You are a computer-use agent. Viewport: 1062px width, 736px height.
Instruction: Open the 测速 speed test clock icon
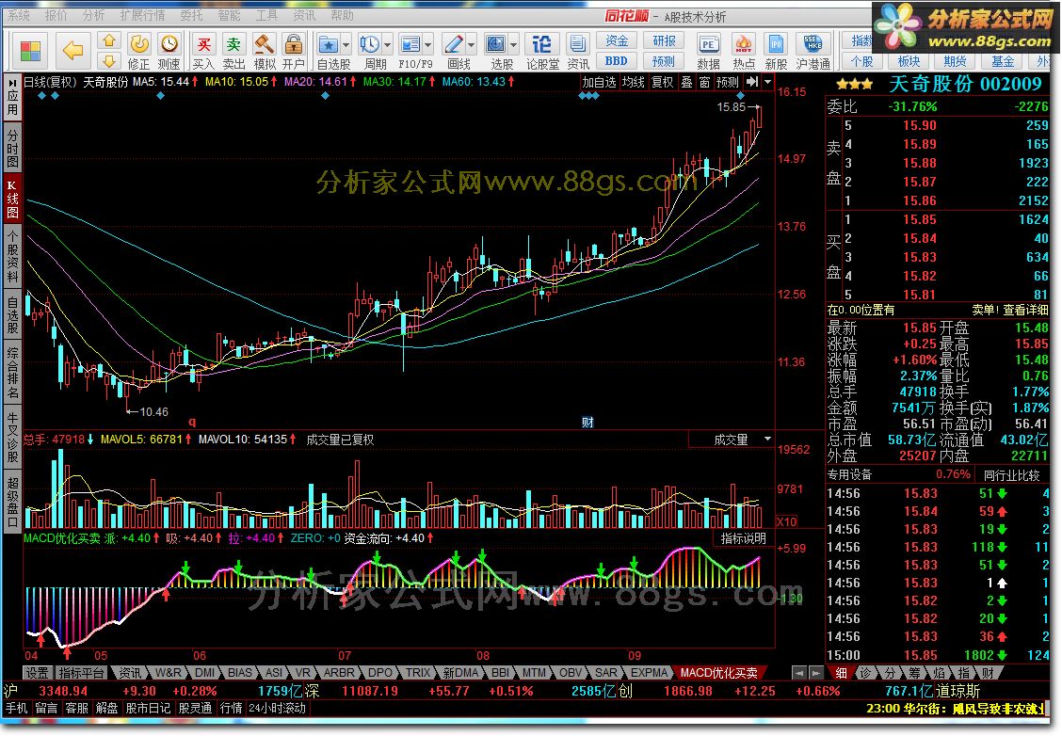(169, 44)
